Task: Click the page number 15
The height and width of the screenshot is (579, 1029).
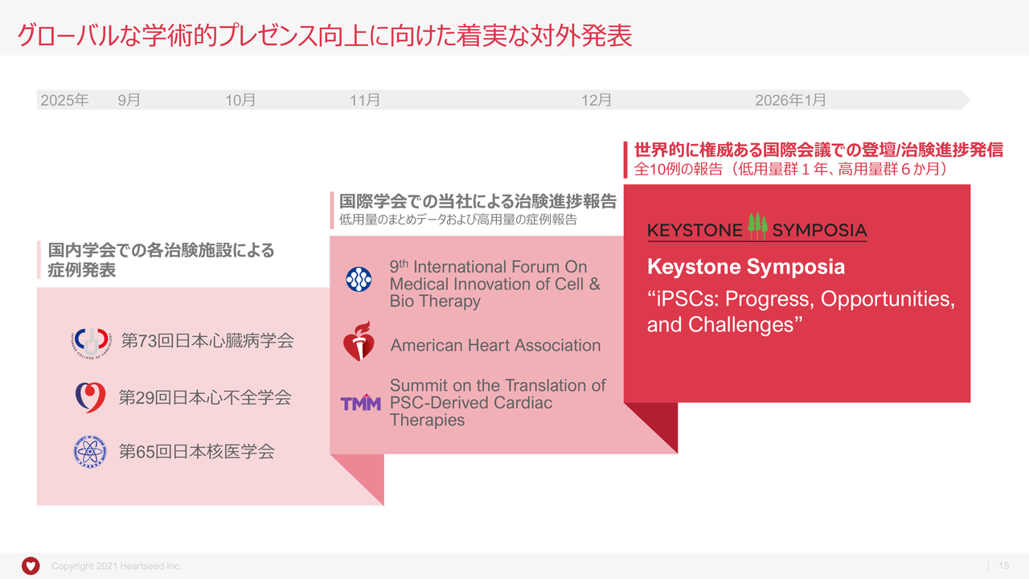Action: tap(1003, 566)
